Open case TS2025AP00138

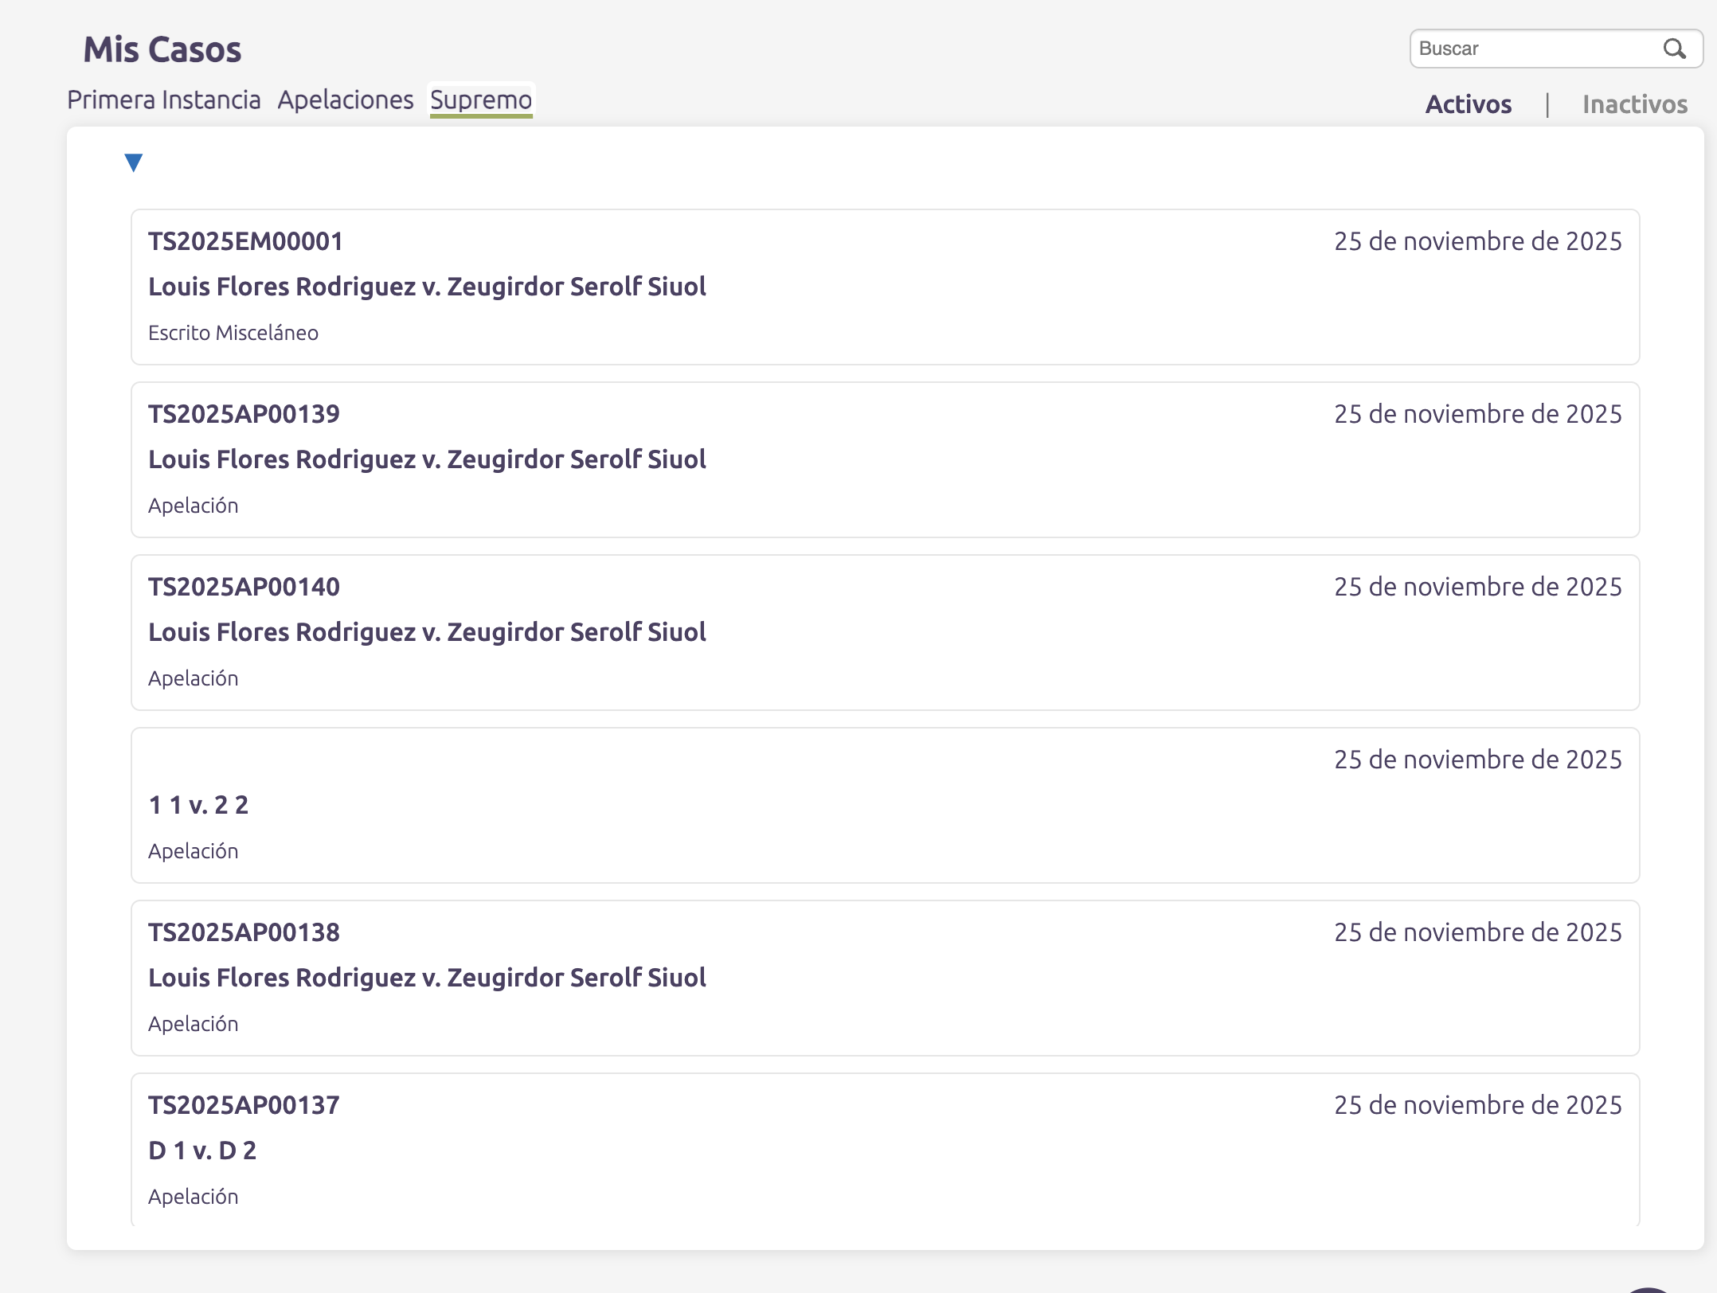pos(244,932)
